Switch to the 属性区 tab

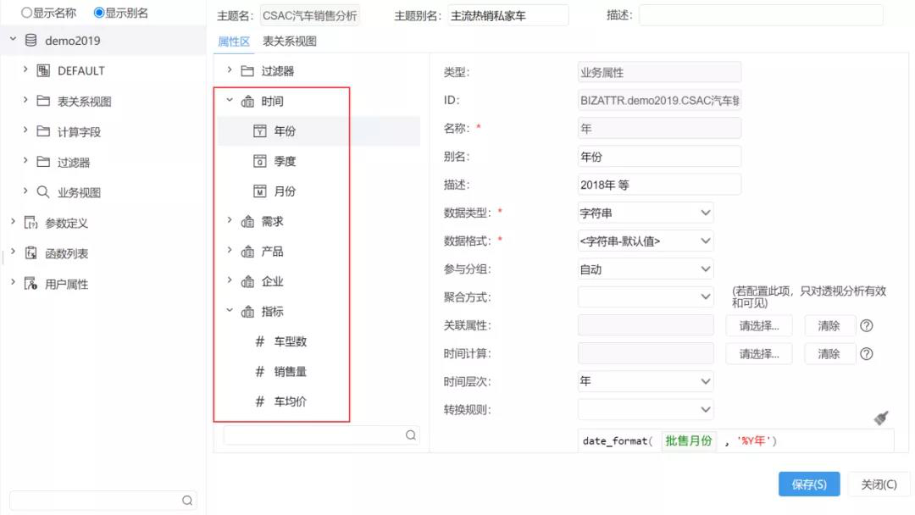pyautogui.click(x=234, y=42)
